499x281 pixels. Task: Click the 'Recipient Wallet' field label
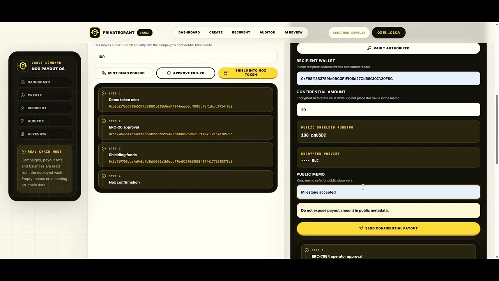click(x=316, y=61)
